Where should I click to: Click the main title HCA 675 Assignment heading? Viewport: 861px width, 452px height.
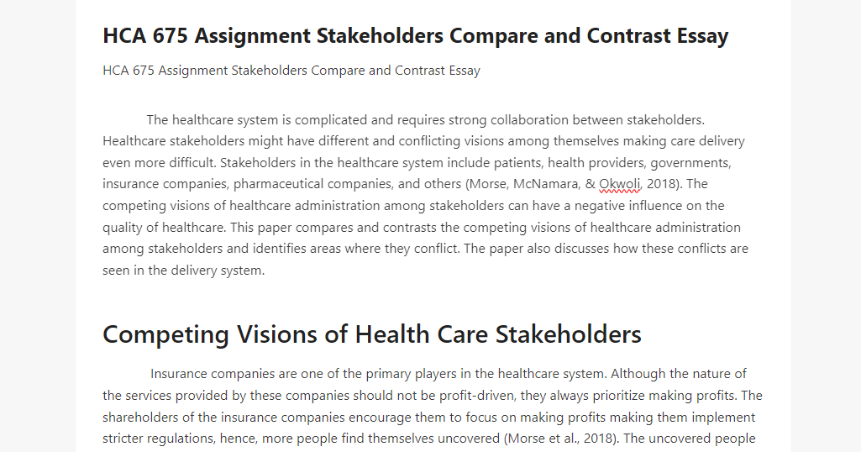[x=415, y=35]
